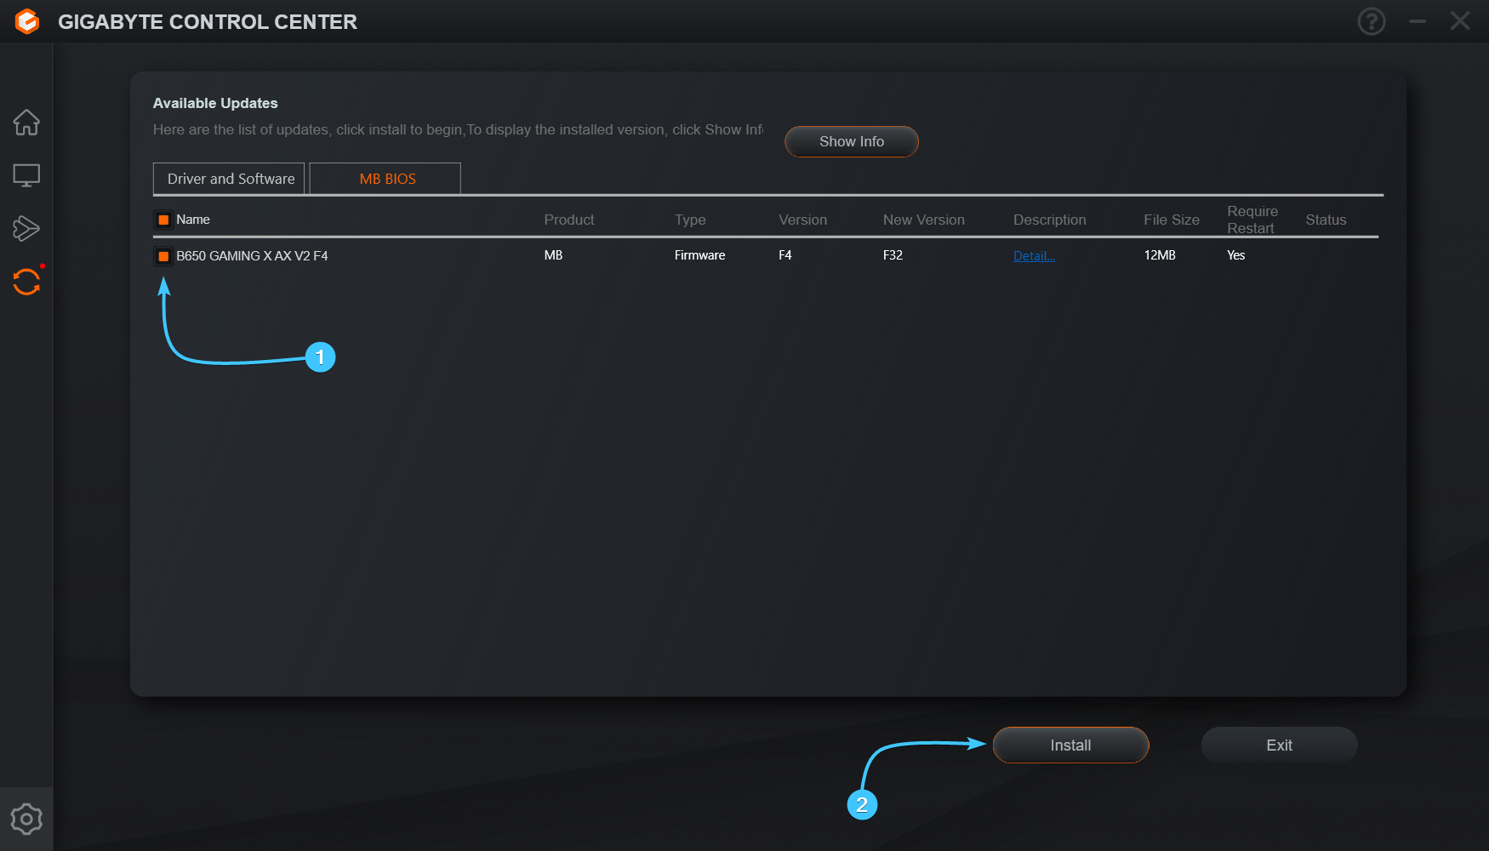Click the Version column header
The width and height of the screenshot is (1489, 851).
pyautogui.click(x=802, y=220)
